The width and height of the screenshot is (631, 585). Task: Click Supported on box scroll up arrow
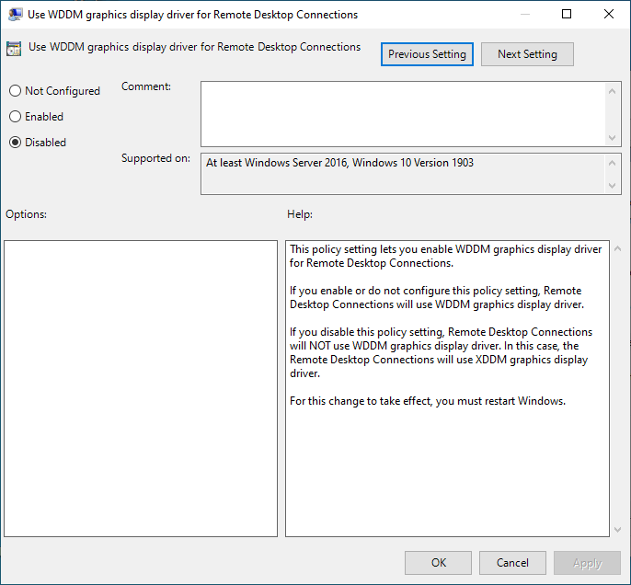(x=612, y=163)
